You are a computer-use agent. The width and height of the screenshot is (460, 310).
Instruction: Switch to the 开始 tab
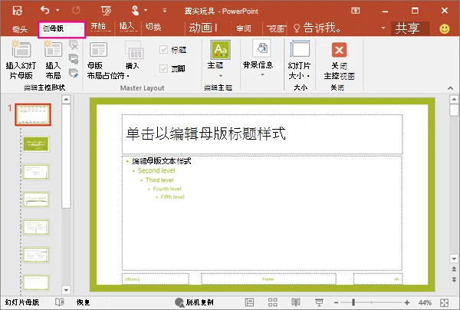point(98,28)
